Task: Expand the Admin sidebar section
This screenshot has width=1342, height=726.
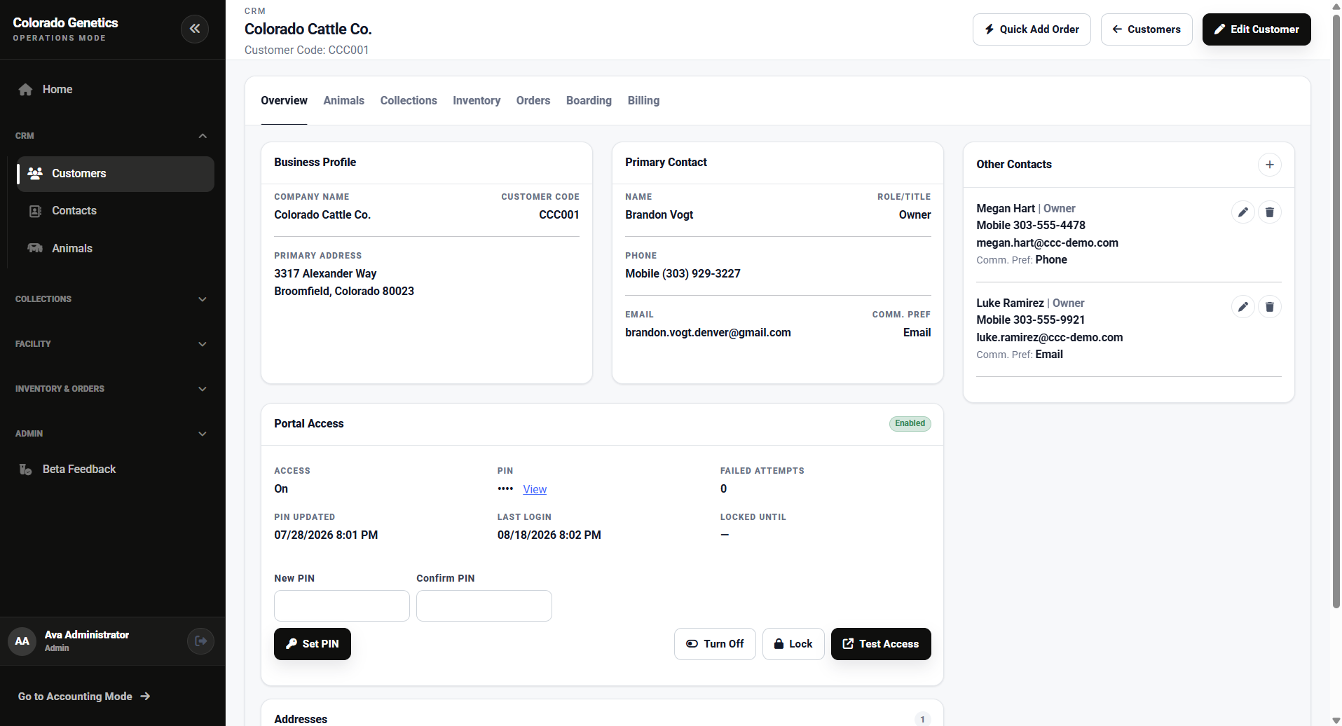Action: pyautogui.click(x=112, y=434)
